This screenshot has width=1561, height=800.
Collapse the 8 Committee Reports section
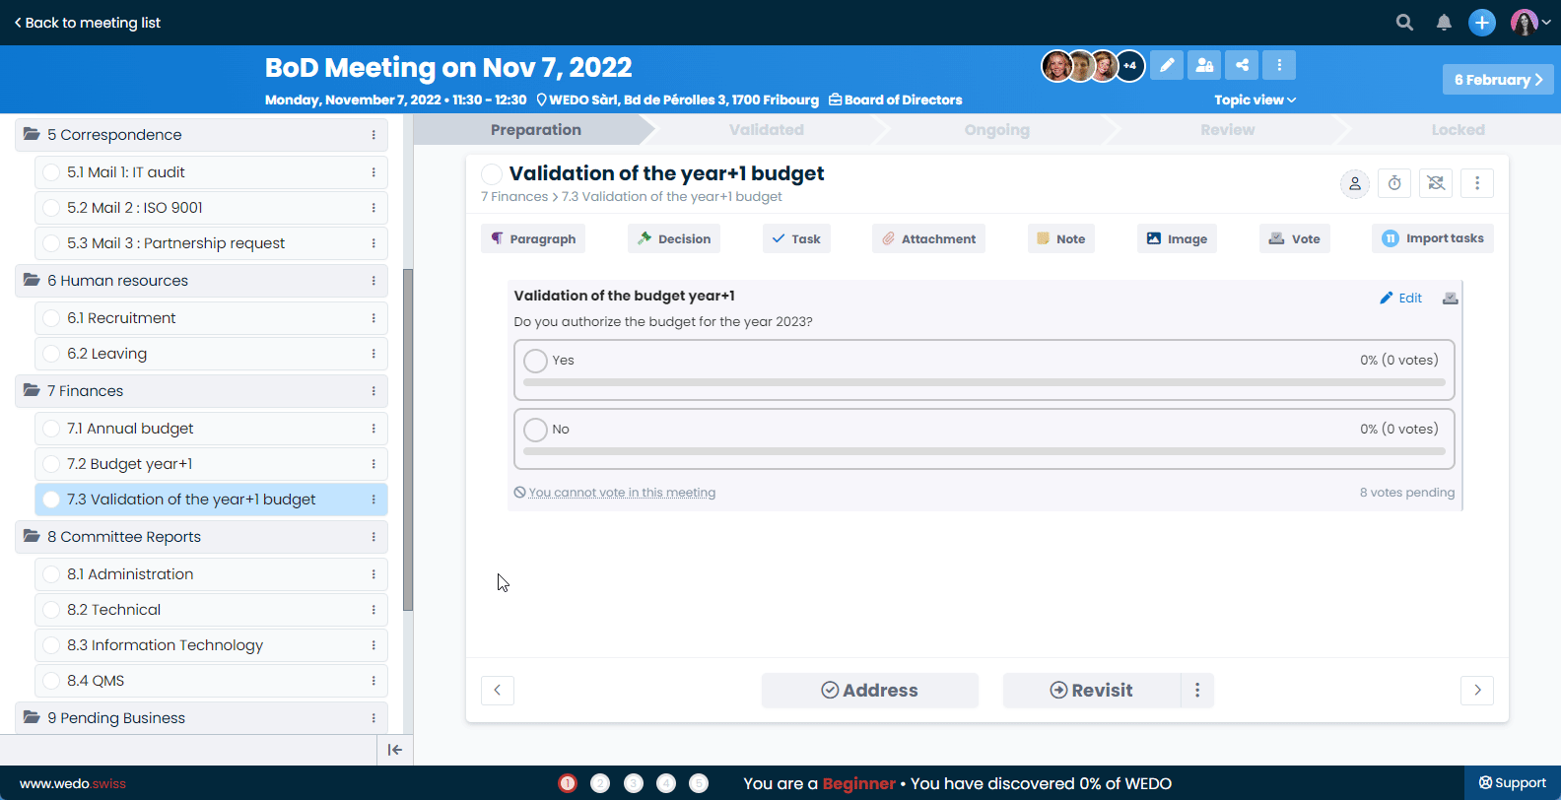[33, 536]
